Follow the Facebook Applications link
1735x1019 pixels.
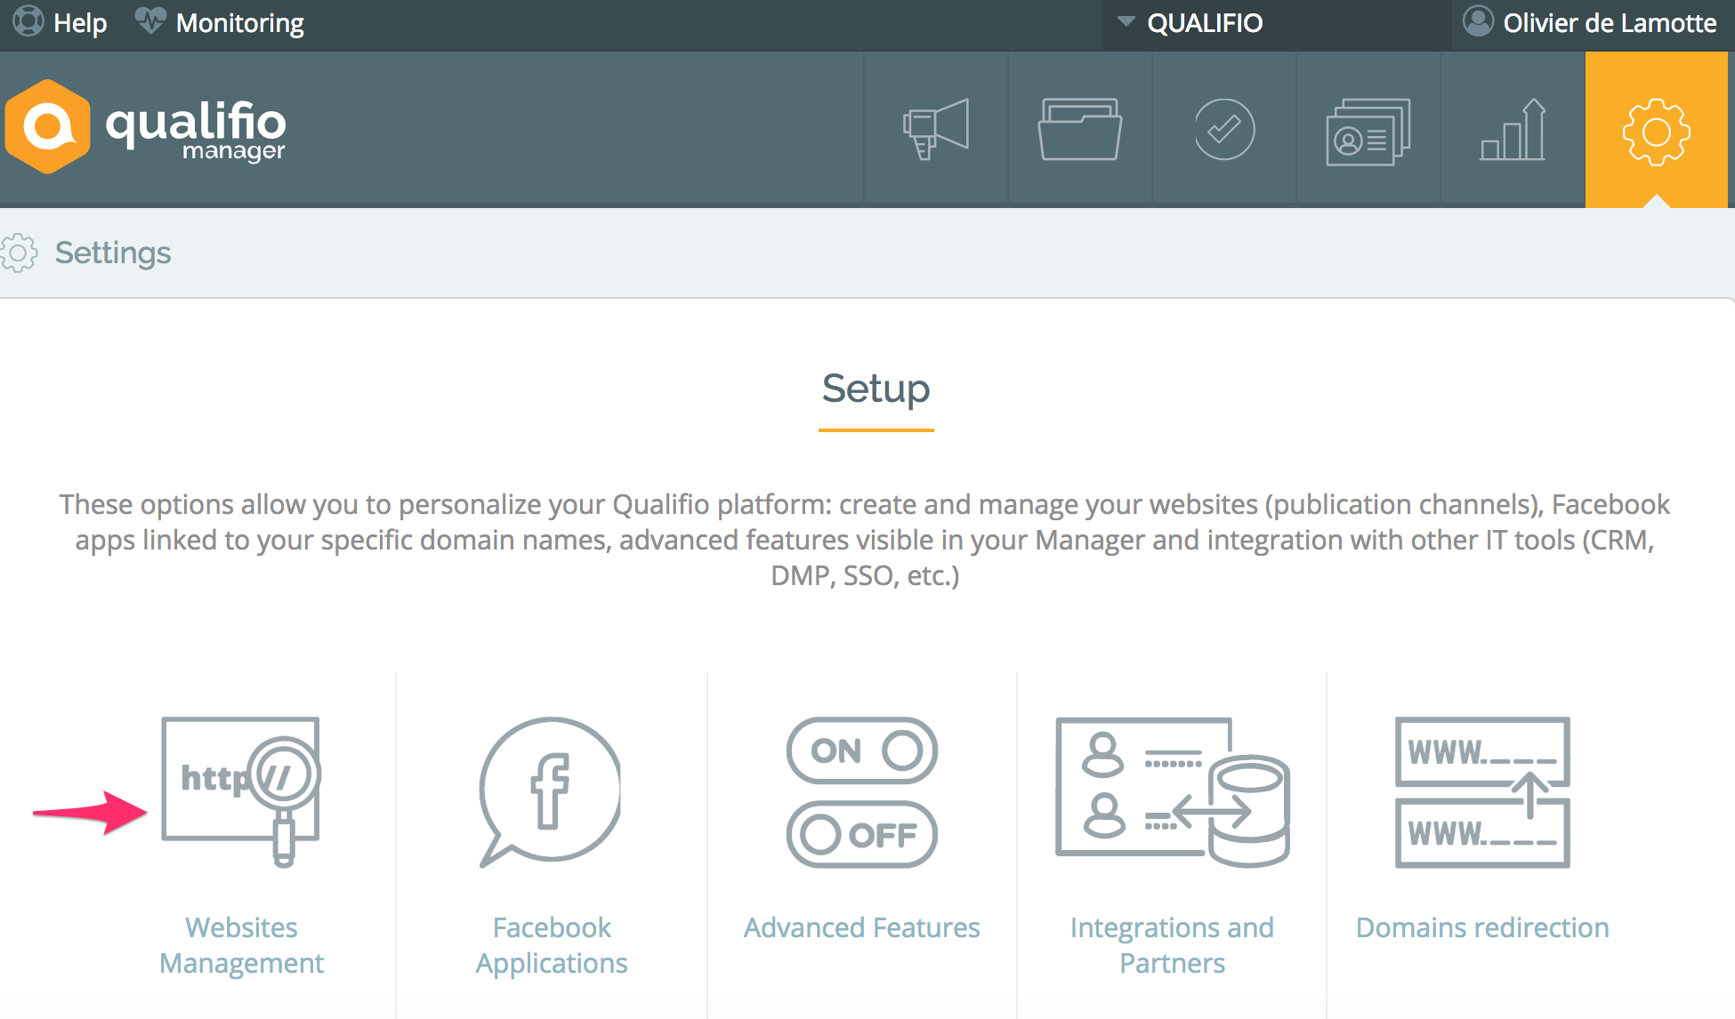click(552, 944)
